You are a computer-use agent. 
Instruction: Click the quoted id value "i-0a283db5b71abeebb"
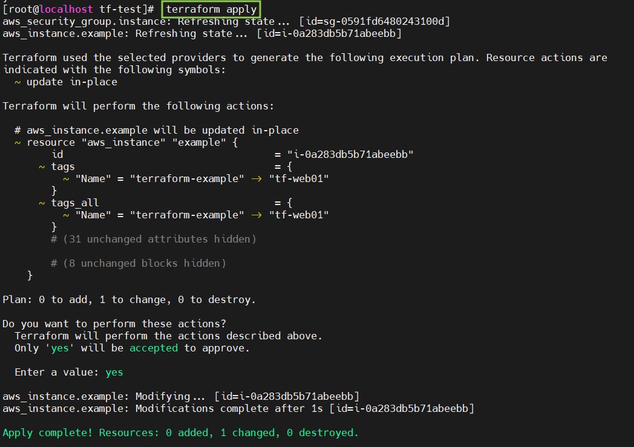350,155
